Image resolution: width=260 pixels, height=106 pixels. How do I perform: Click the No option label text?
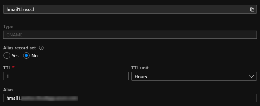(x=34, y=56)
